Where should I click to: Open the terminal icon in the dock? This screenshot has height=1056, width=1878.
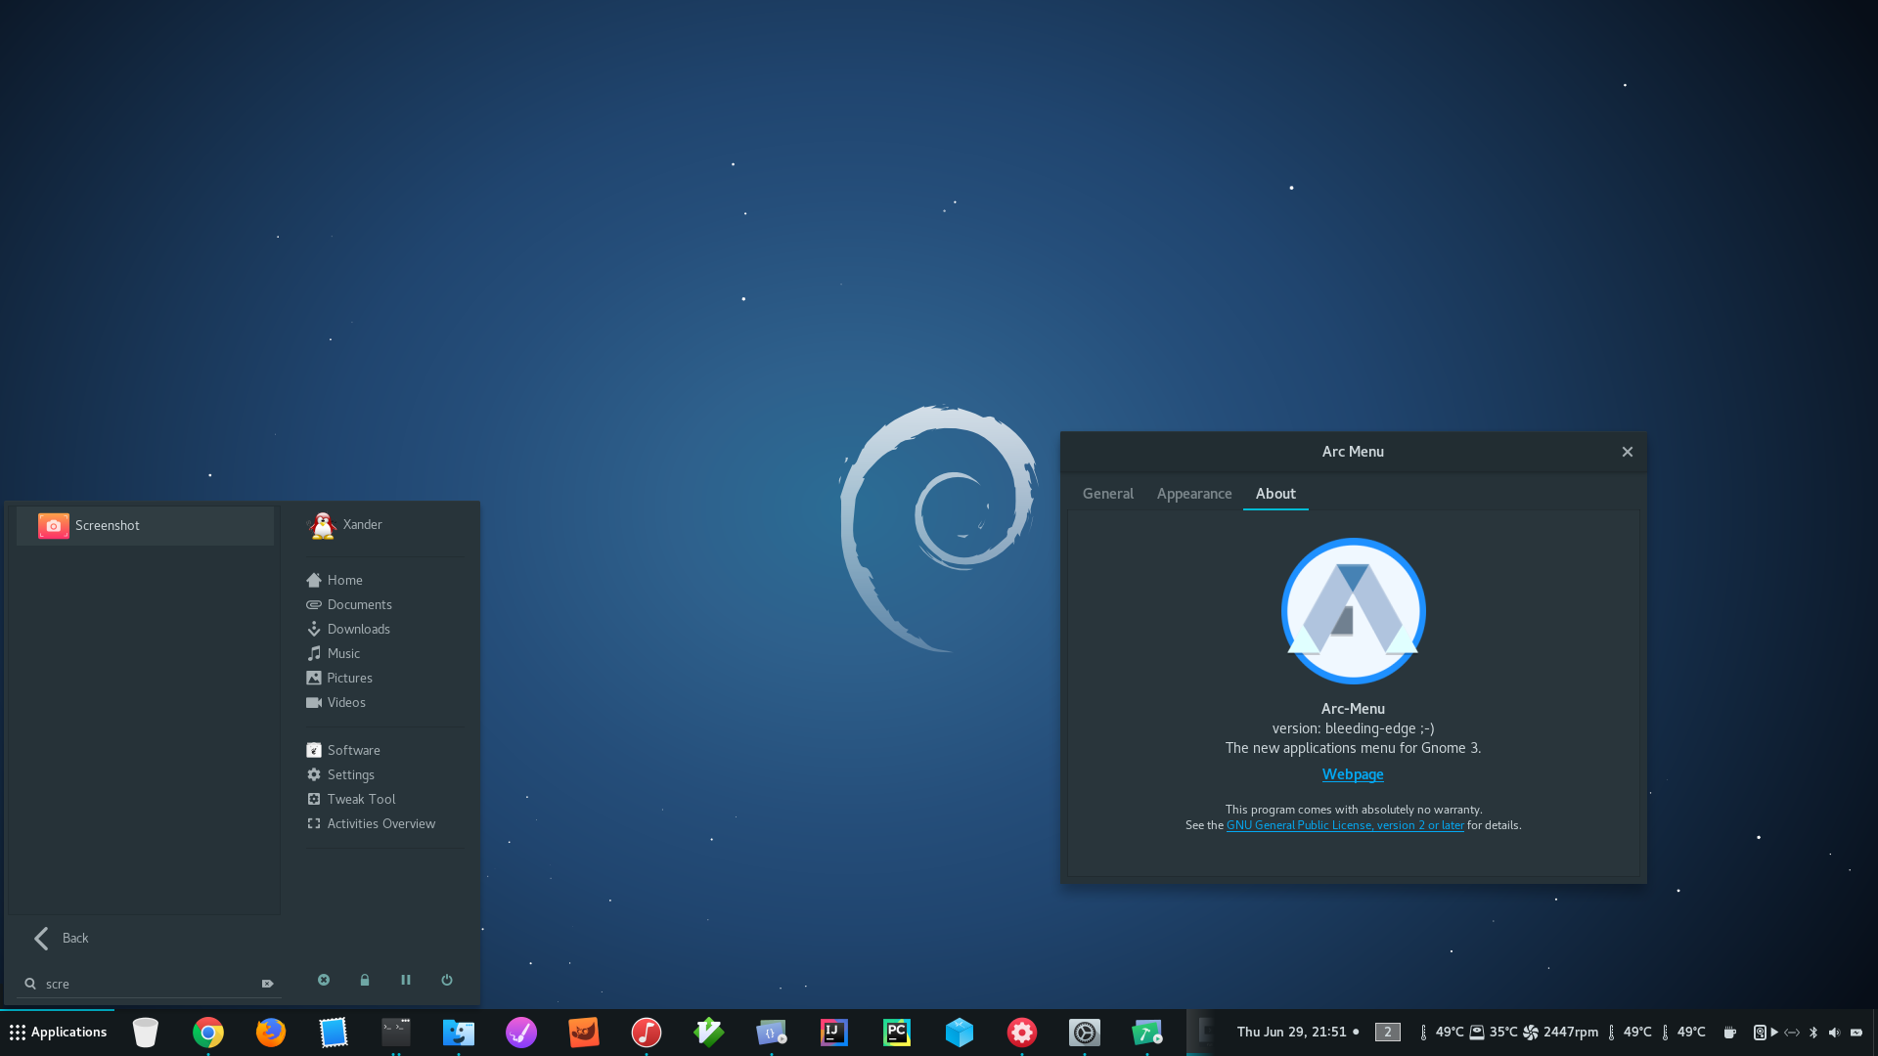396,1033
